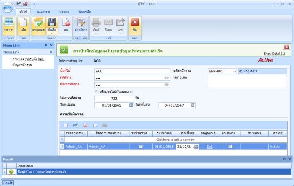
Task: Pin the Menu Link panel
Action: click(x=46, y=45)
